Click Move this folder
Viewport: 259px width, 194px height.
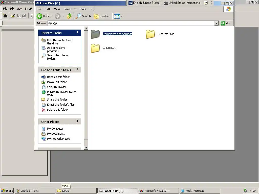coord(57,82)
